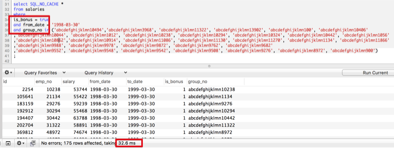Click 'abcdefghijklmn900' value ending the query list
The width and height of the screenshot is (394, 148).
[x=353, y=51]
